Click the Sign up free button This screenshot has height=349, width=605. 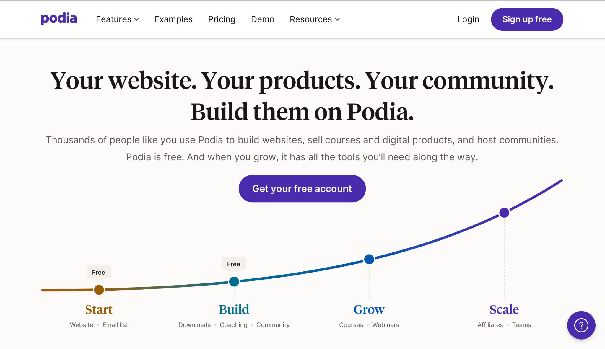[x=527, y=19]
